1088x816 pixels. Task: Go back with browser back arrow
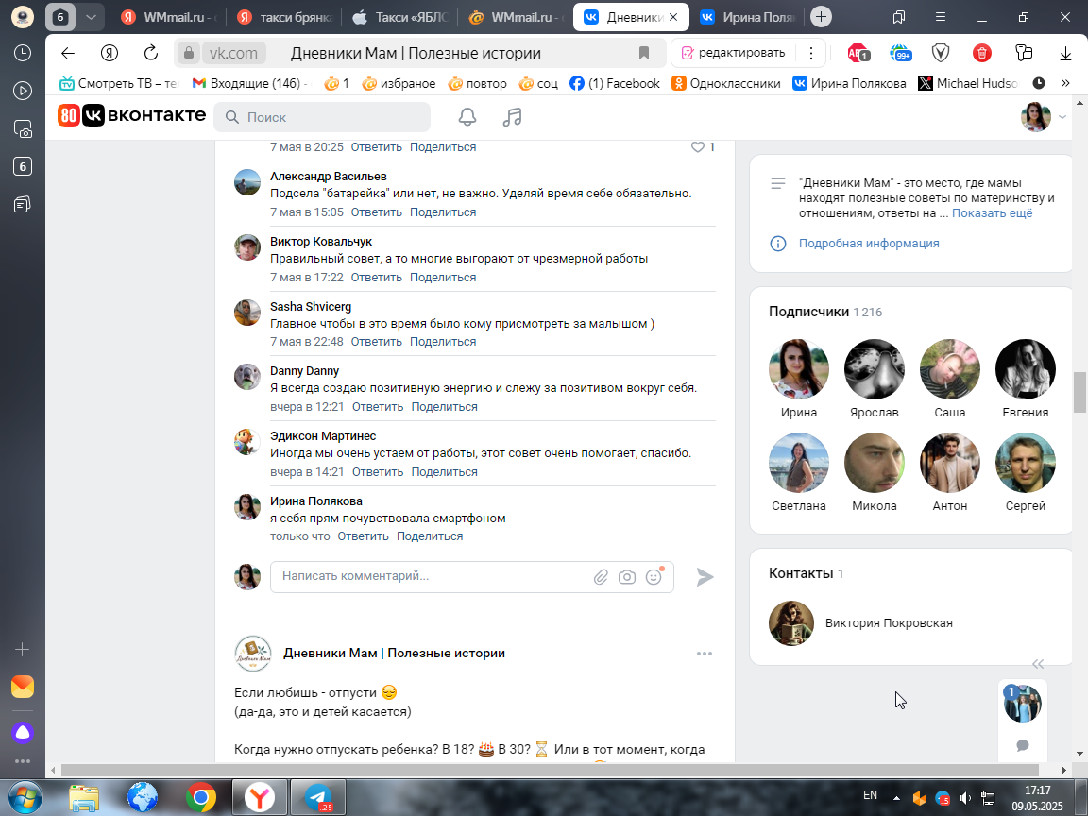click(67, 54)
